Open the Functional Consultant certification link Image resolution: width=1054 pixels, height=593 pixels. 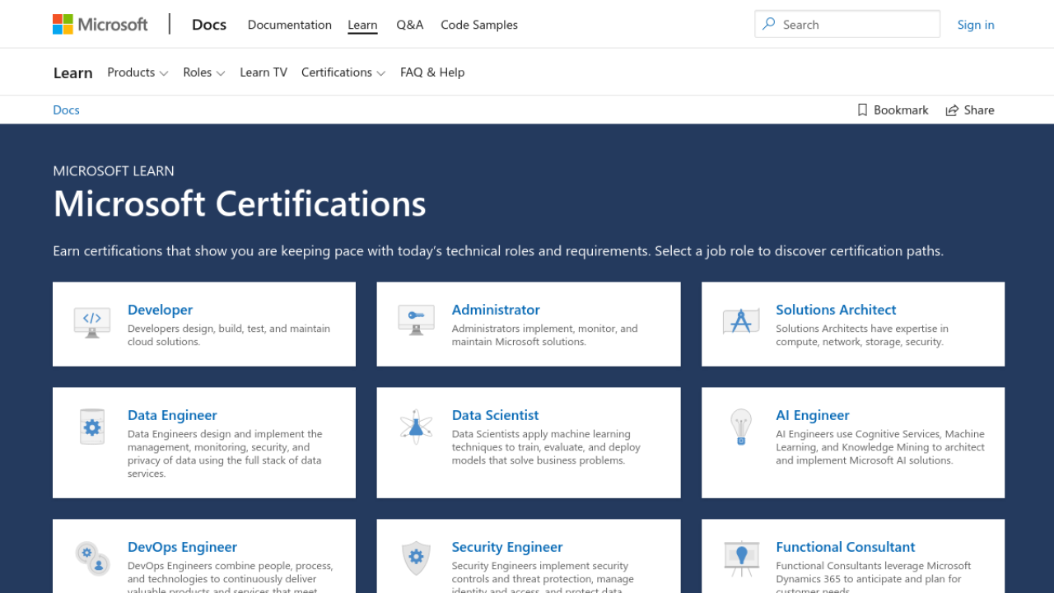coord(846,547)
